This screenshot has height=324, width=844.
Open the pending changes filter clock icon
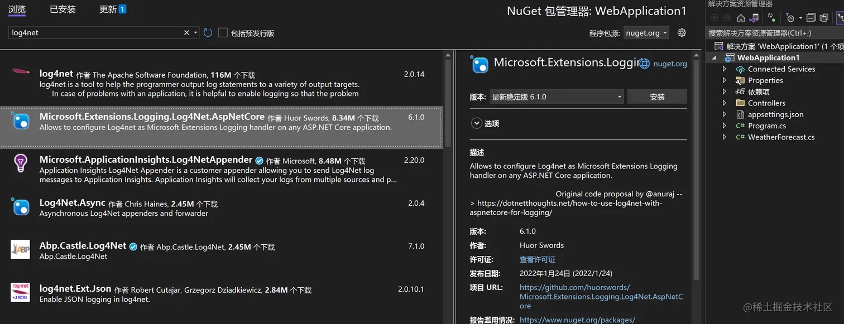[x=790, y=18]
